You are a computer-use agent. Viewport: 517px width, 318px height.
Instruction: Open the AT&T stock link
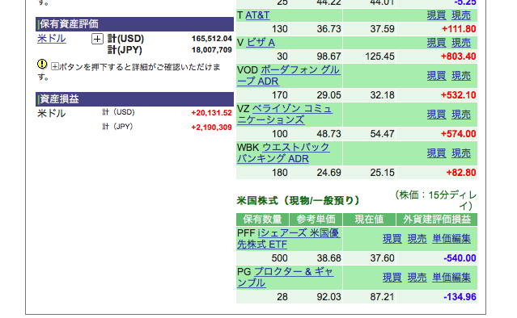tap(257, 15)
